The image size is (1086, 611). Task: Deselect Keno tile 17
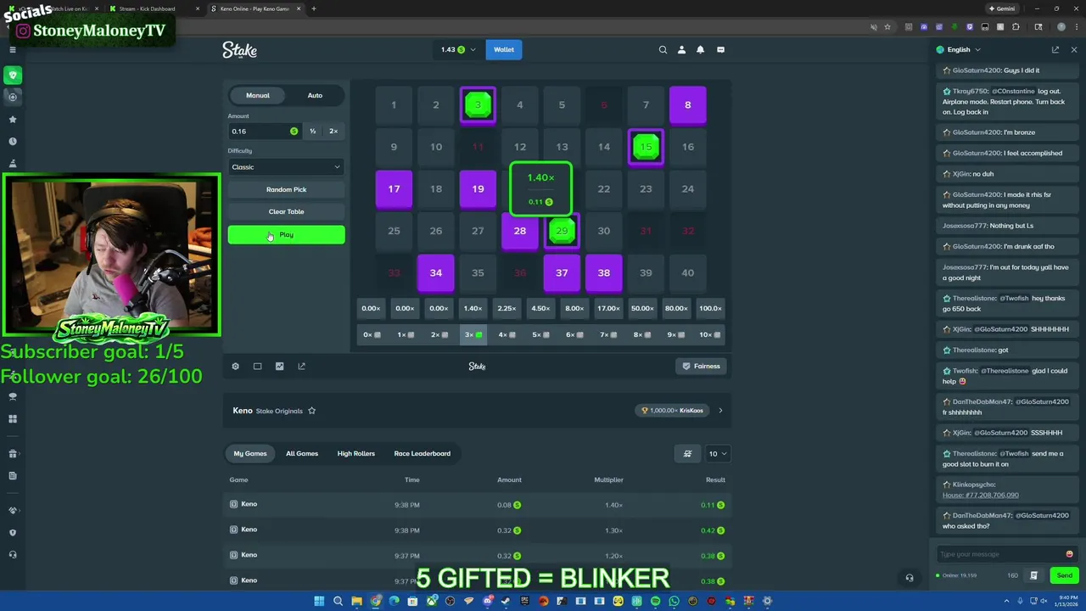[x=394, y=188]
